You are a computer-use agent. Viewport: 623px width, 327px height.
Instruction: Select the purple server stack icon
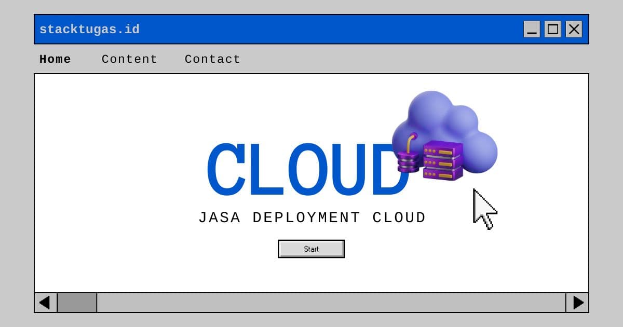tap(442, 160)
